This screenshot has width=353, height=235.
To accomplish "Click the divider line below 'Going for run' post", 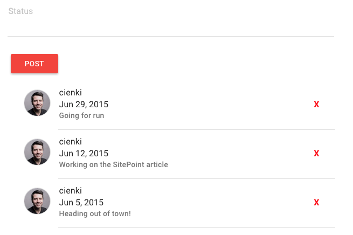I will point(197,130).
